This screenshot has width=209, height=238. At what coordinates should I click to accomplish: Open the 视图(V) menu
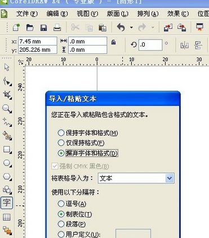pyautogui.click(x=87, y=14)
